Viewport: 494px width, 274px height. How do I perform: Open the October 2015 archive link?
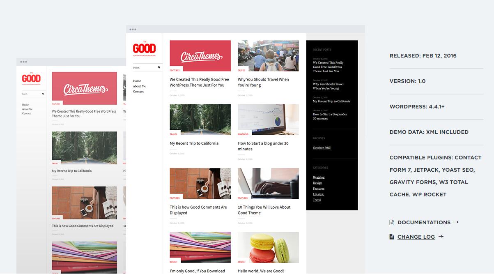tap(322, 148)
